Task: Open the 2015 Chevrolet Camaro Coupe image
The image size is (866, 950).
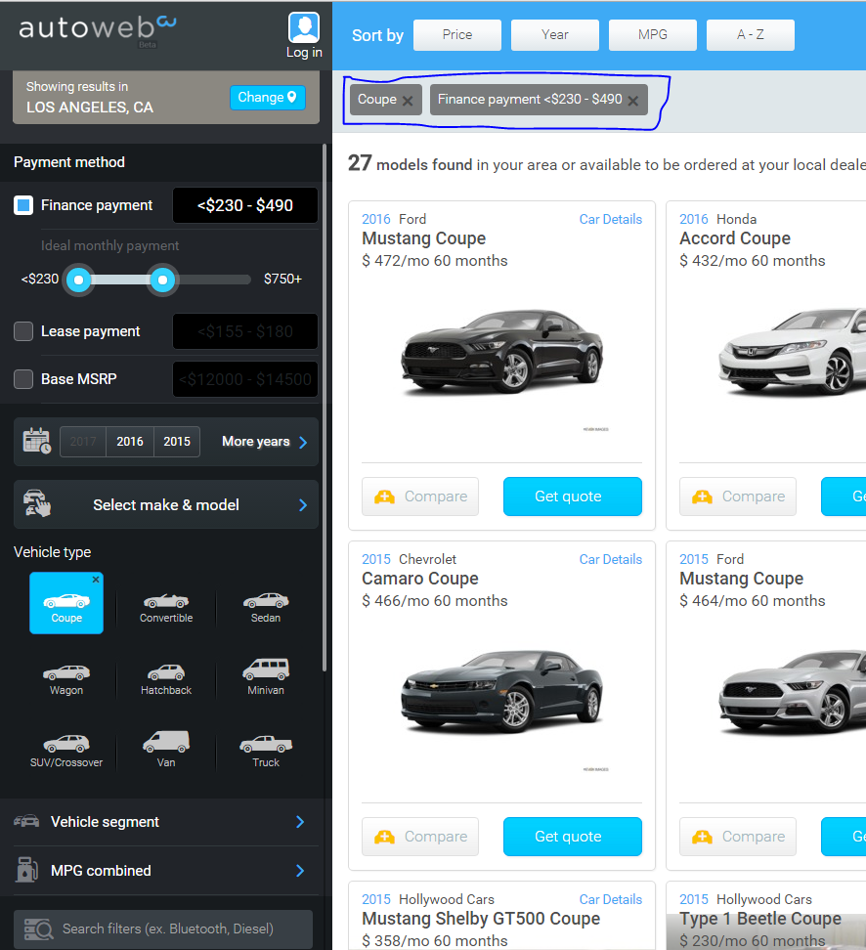Action: coord(501,693)
